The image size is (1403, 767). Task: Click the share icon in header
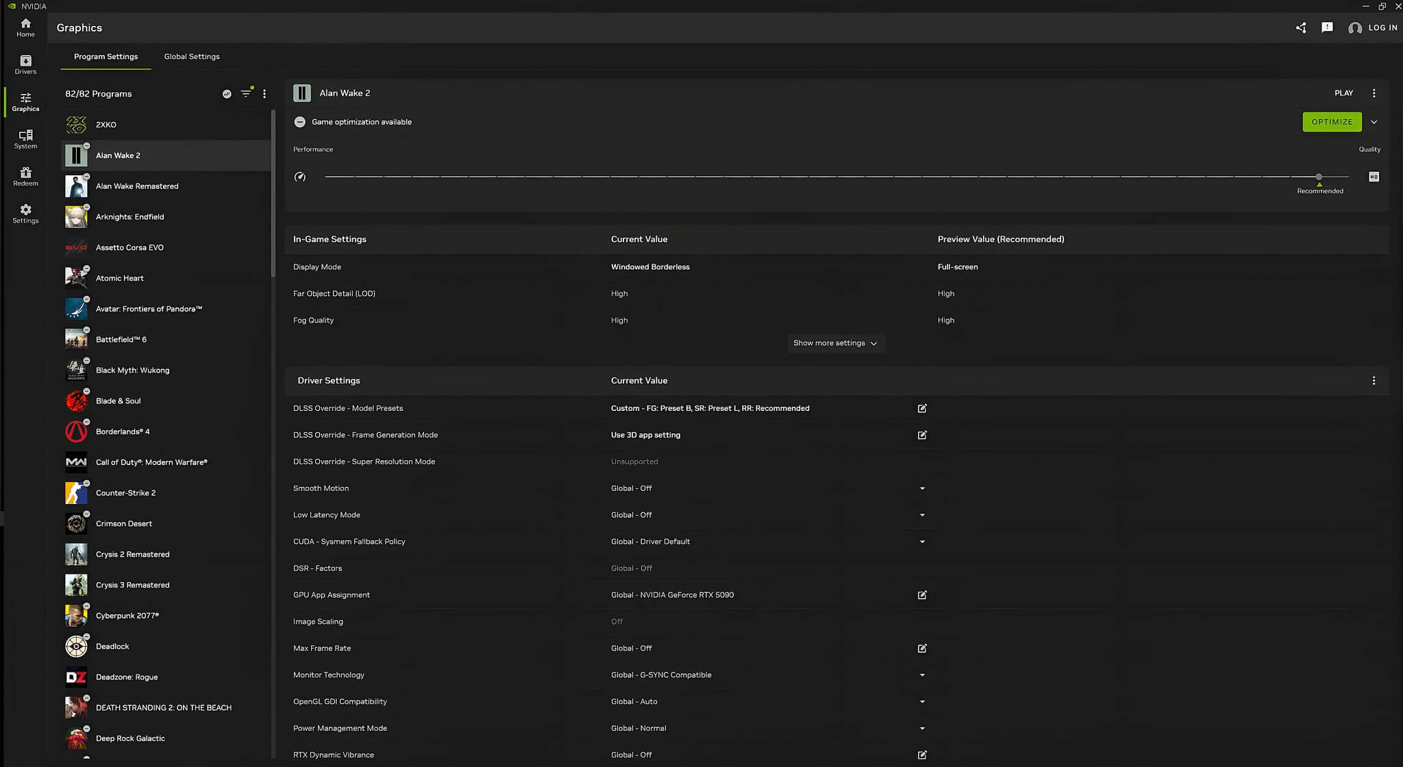click(1301, 27)
